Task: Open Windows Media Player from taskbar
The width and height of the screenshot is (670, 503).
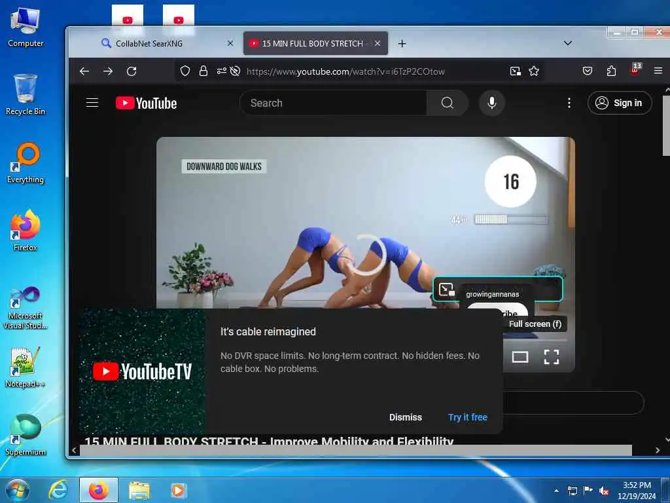Action: click(x=178, y=490)
